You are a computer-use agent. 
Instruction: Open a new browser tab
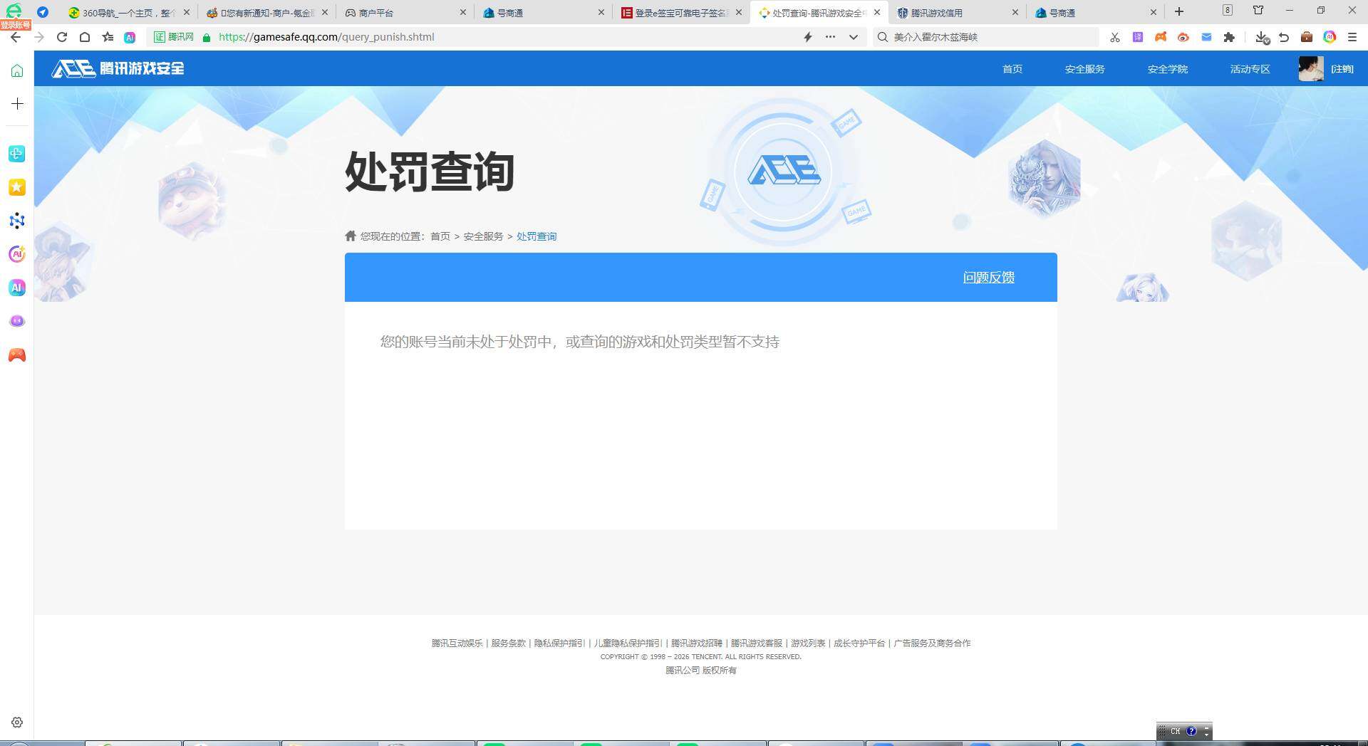1179,11
